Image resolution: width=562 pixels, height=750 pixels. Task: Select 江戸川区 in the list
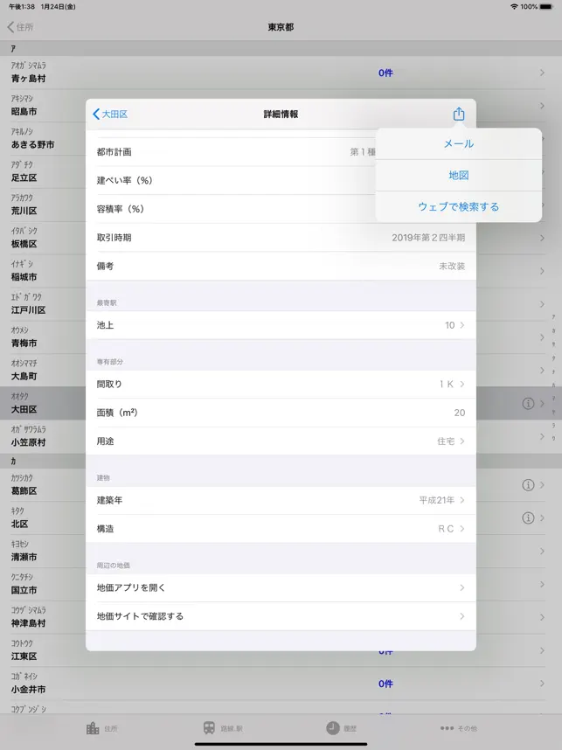pyautogui.click(x=29, y=310)
